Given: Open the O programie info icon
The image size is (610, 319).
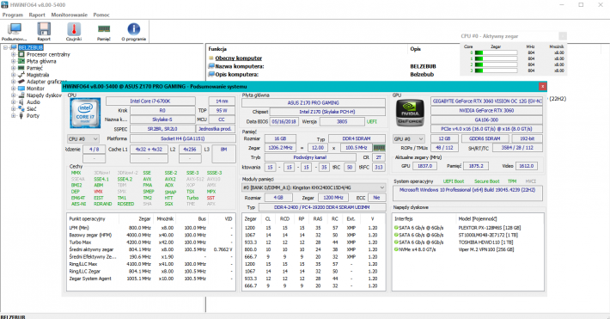Looking at the screenshot, I should 133,29.
